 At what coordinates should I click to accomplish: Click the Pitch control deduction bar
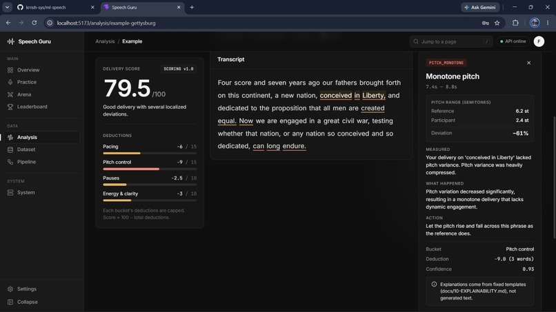click(x=150, y=169)
